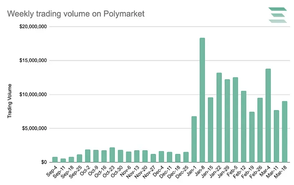294x185 pixels.
Task: Select the Mar-4 bar
Action: (268, 115)
